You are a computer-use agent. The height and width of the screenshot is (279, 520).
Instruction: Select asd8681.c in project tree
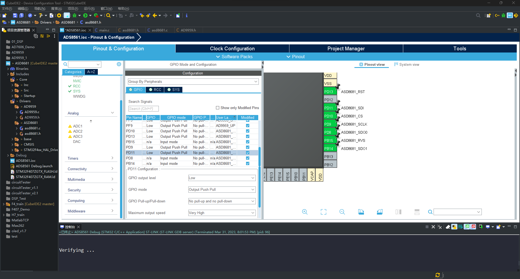(x=33, y=128)
